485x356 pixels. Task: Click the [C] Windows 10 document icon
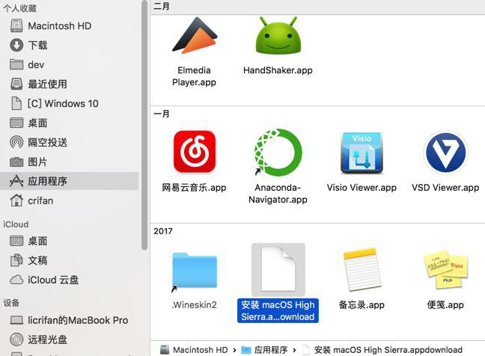pyautogui.click(x=16, y=103)
